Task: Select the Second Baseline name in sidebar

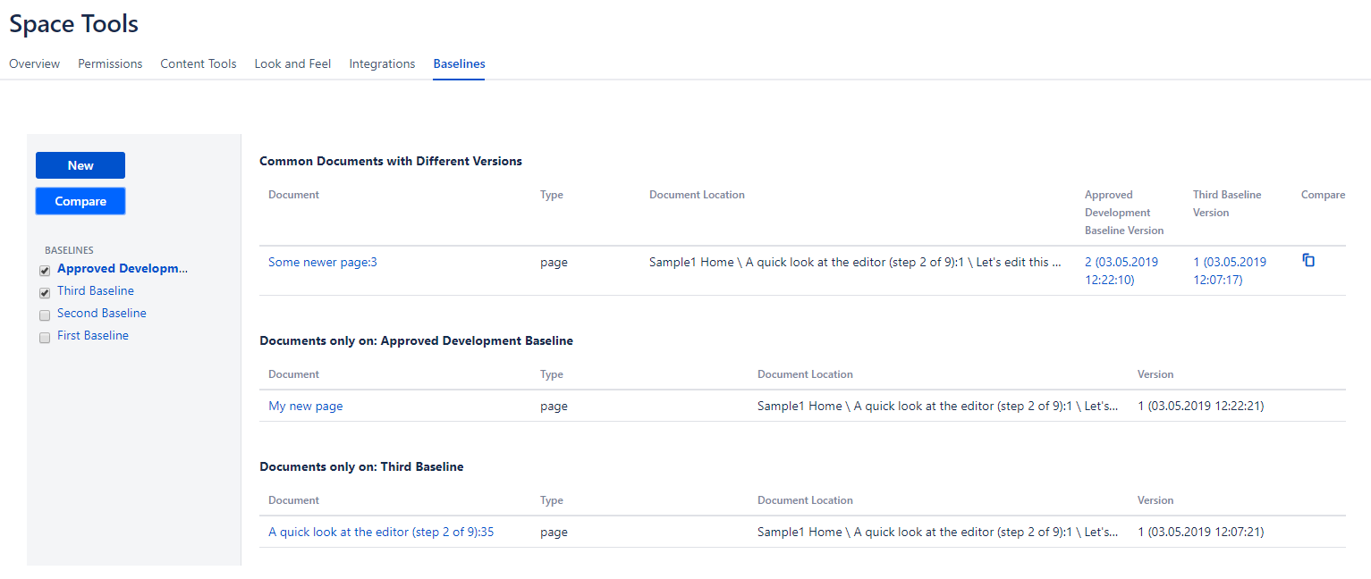Action: click(x=102, y=314)
